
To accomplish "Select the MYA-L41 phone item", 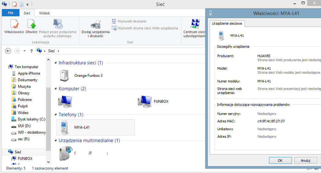I will coord(96,127).
